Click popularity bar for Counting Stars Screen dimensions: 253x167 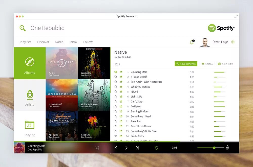point(220,72)
